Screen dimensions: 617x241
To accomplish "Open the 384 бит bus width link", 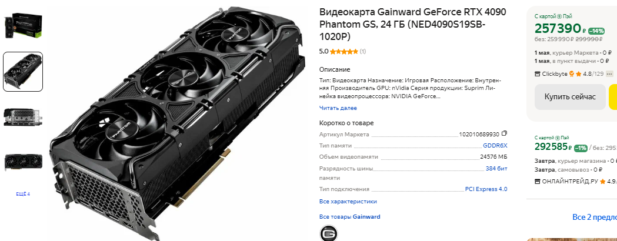I will point(496,169).
